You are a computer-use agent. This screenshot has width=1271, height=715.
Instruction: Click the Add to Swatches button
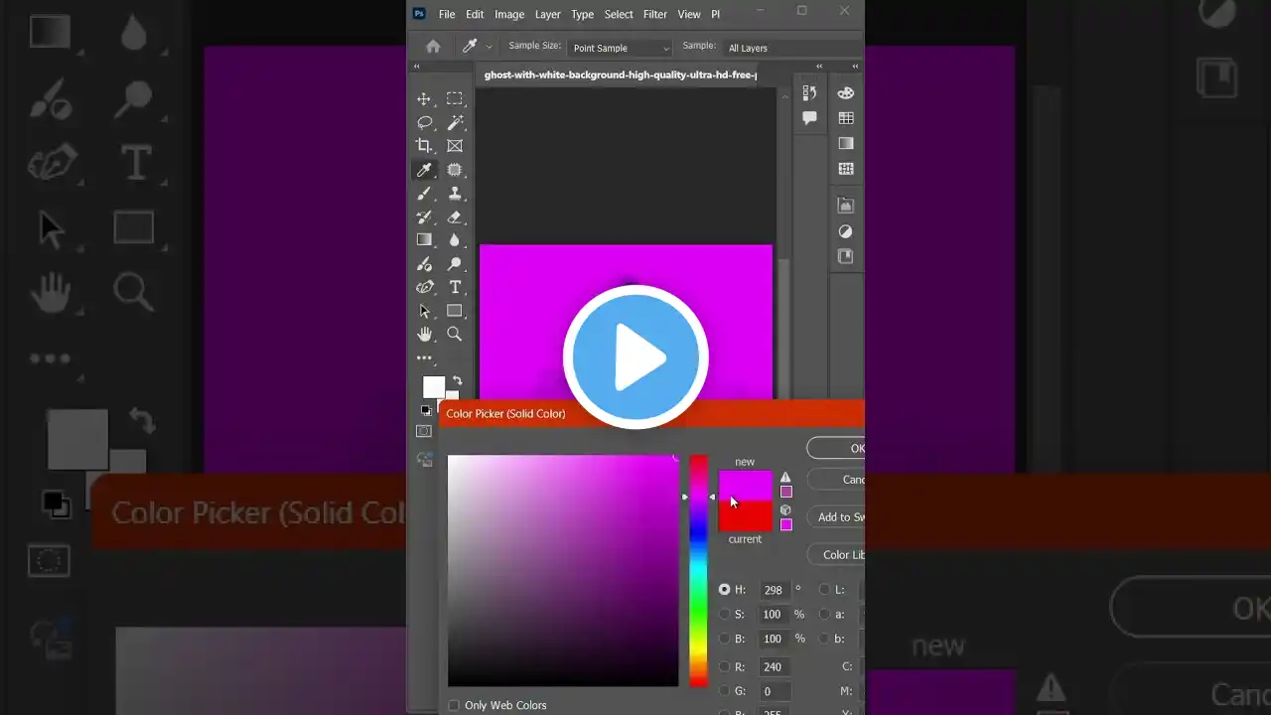click(836, 516)
